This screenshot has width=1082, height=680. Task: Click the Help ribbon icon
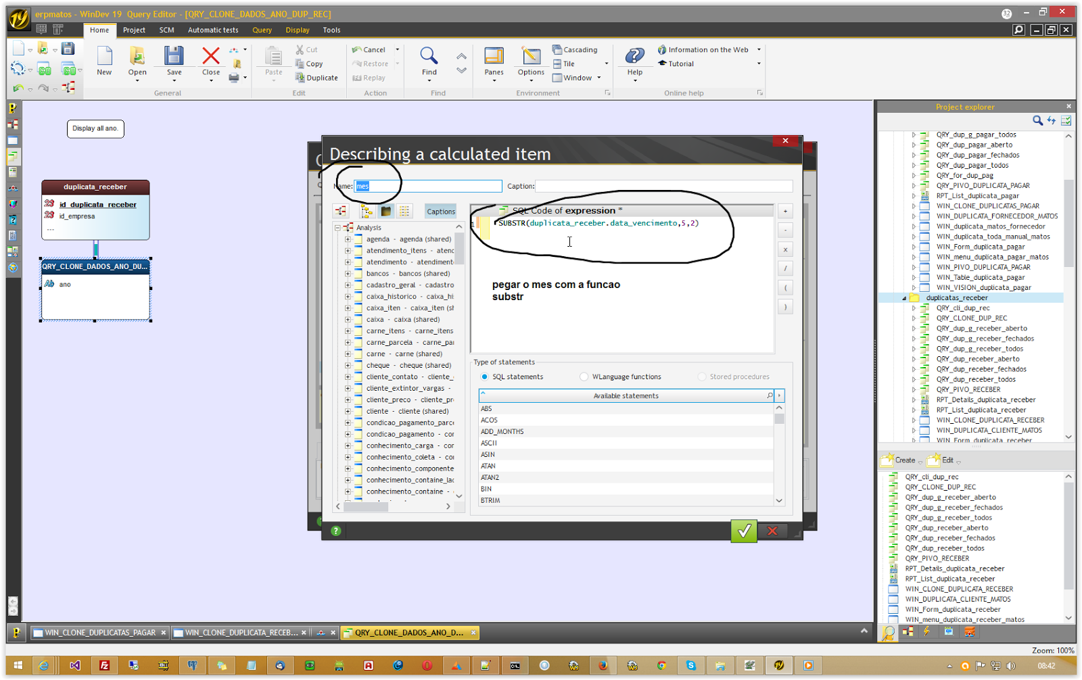point(634,56)
